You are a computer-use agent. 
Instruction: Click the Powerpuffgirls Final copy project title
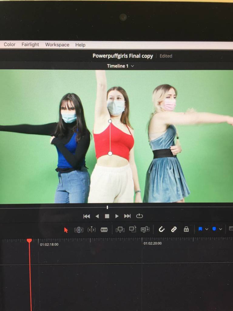(x=123, y=56)
